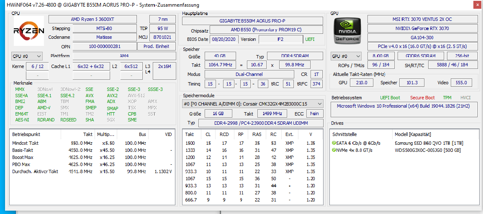Select the Durchschn. Aktiver Takt row

tap(92, 171)
